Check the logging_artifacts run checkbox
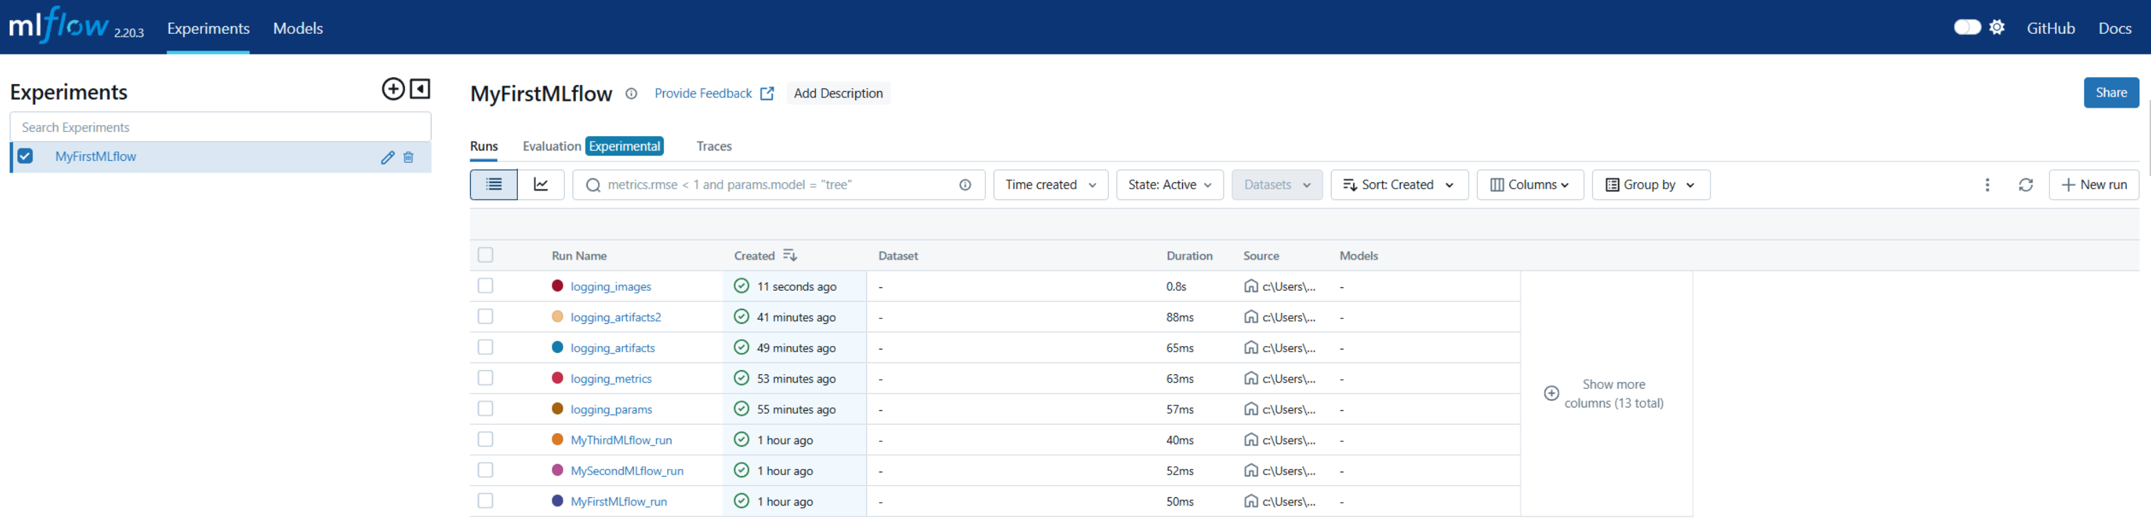This screenshot has width=2151, height=529. point(485,348)
